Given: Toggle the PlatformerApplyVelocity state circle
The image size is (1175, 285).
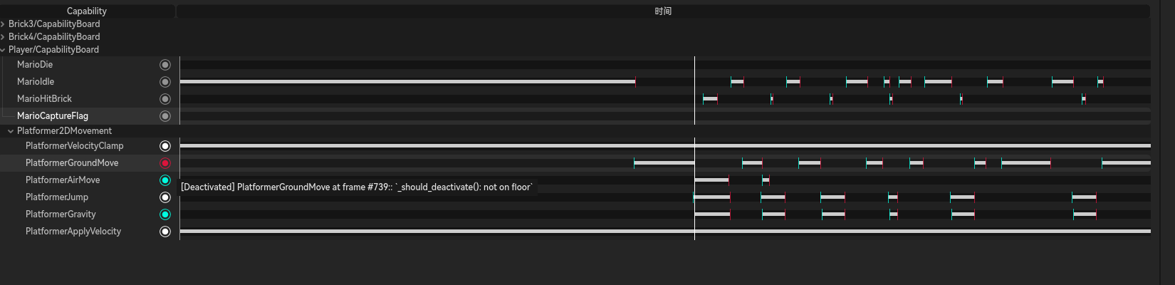Looking at the screenshot, I should coord(165,232).
